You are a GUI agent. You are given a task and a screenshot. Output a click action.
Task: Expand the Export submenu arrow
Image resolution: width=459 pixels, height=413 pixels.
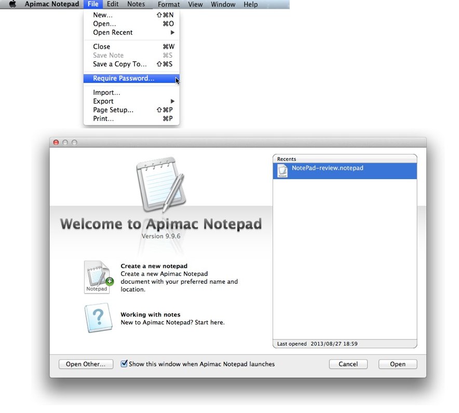click(x=172, y=101)
